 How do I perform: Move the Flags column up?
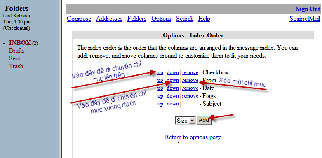[160, 96]
